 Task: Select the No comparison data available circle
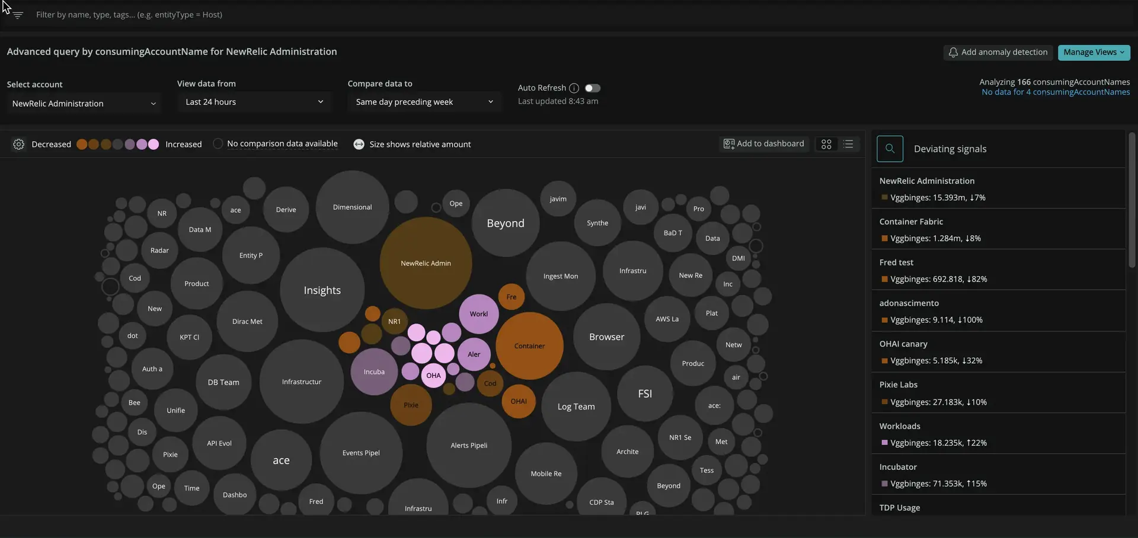point(218,144)
